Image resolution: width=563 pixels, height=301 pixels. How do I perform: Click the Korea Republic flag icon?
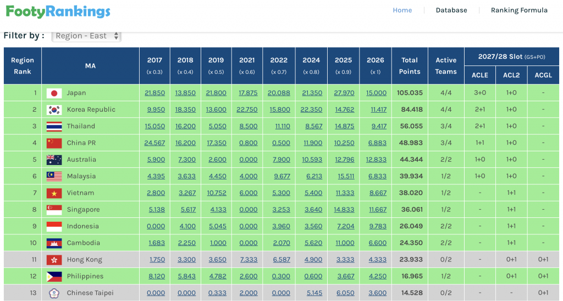pyautogui.click(x=54, y=110)
